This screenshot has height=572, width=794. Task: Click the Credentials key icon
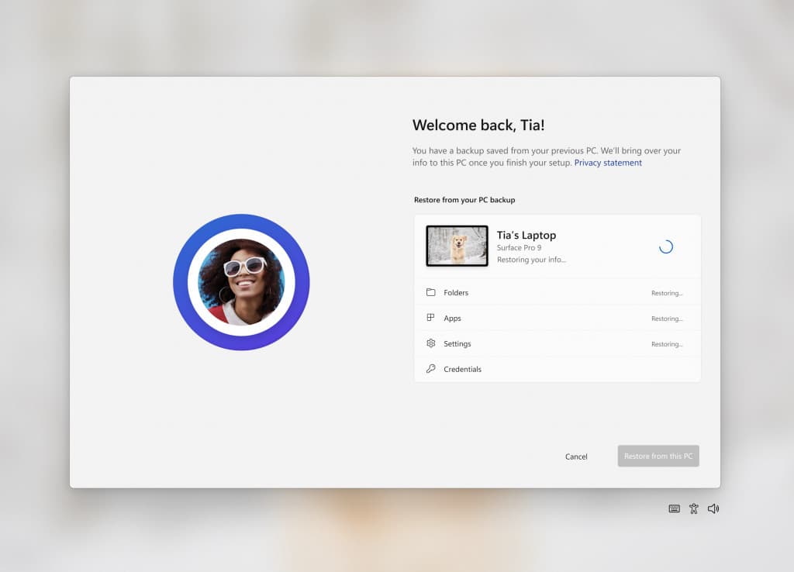[x=431, y=369]
